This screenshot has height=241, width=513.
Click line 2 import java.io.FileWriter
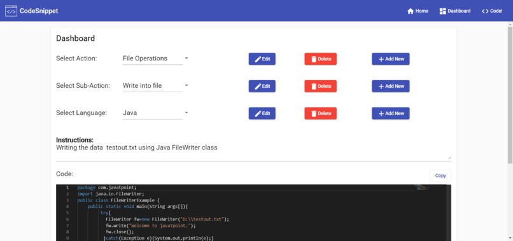(x=111, y=193)
